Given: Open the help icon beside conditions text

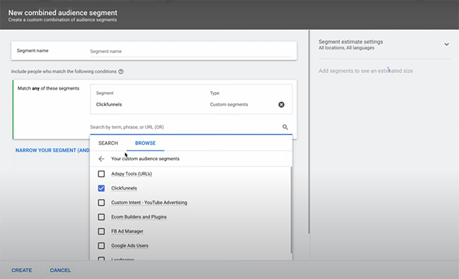Looking at the screenshot, I should point(121,72).
